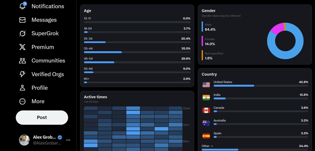Click the blue verified badge beside Alex Grob
This screenshot has width=315, height=151.
tap(60, 137)
